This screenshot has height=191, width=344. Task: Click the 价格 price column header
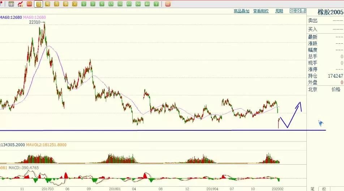(336, 90)
